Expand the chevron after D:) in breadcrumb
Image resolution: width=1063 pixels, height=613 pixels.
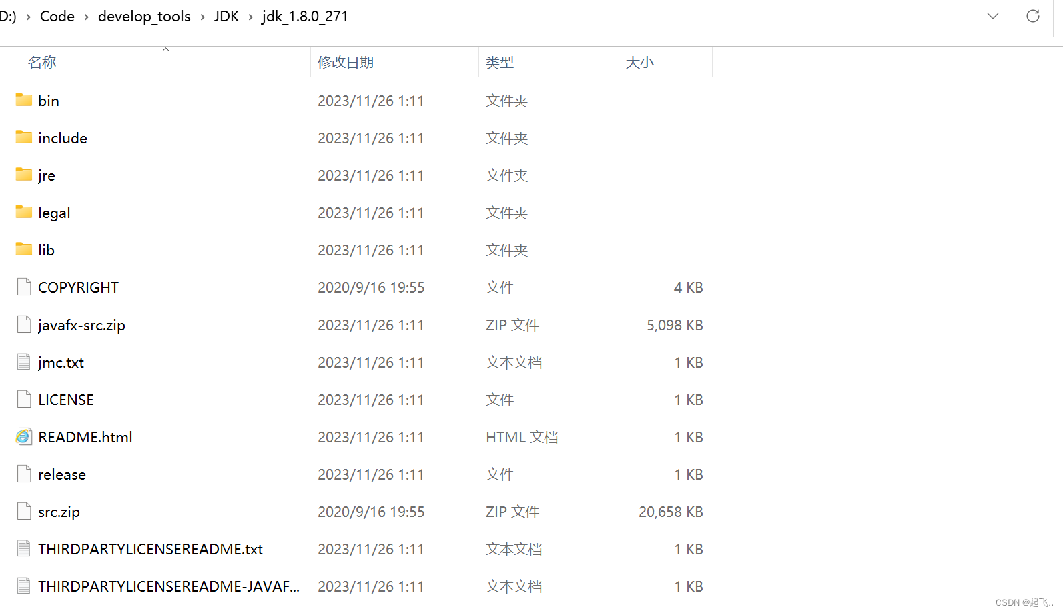point(28,17)
